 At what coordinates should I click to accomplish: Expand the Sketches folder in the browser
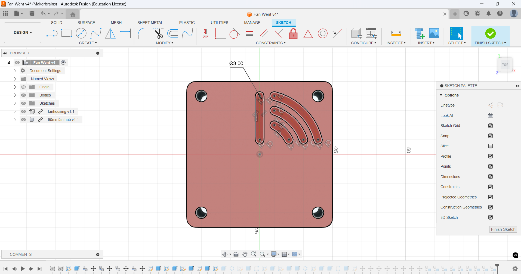[x=15, y=103]
